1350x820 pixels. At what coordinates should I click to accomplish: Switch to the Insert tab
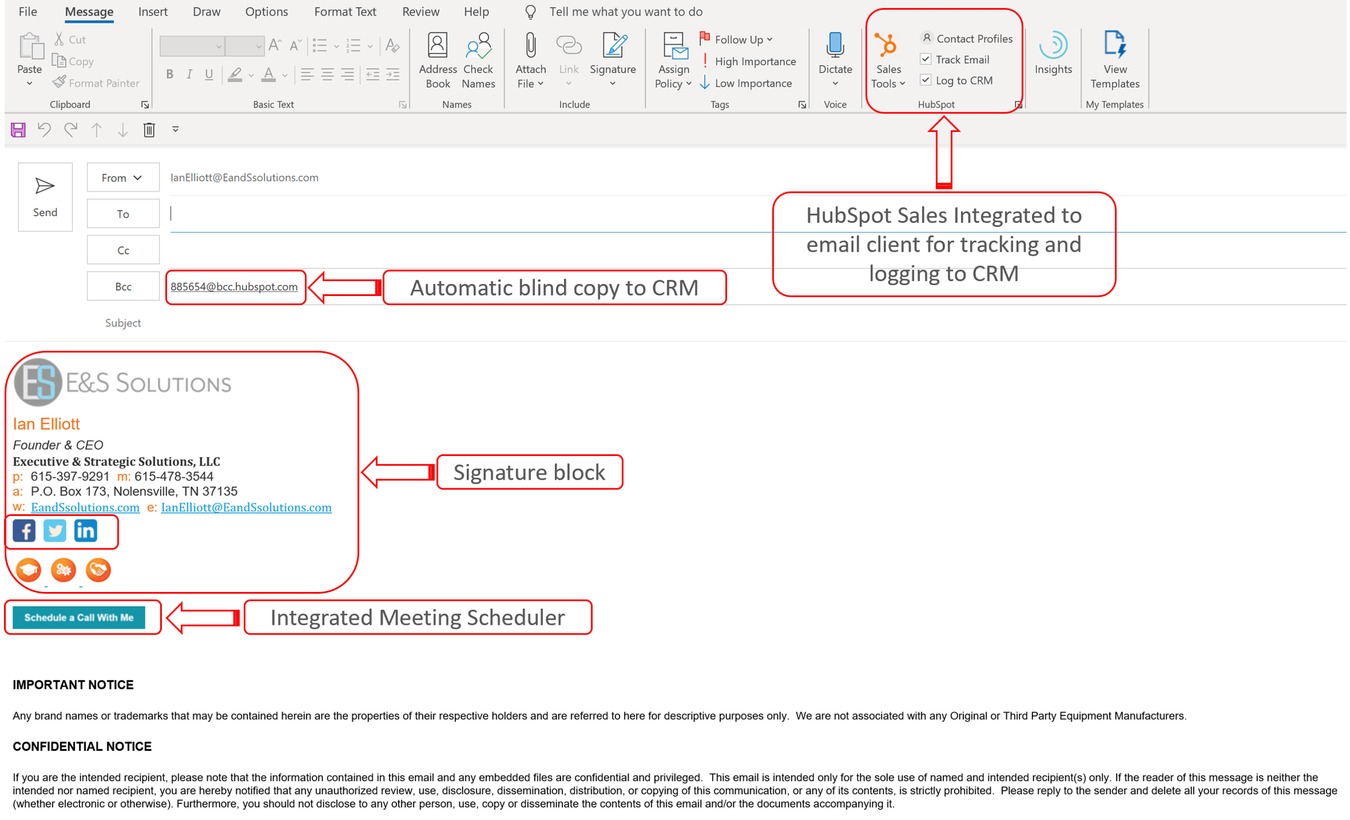[x=153, y=12]
